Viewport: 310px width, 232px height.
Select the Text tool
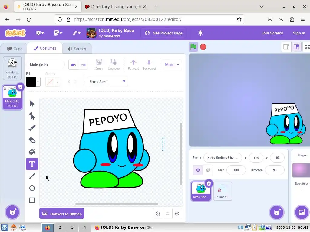point(32,164)
